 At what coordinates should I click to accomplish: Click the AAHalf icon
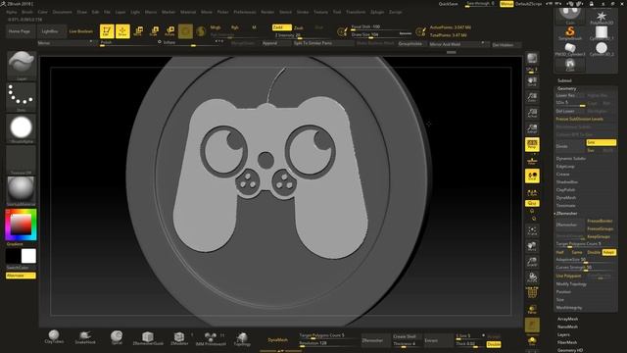point(532,128)
